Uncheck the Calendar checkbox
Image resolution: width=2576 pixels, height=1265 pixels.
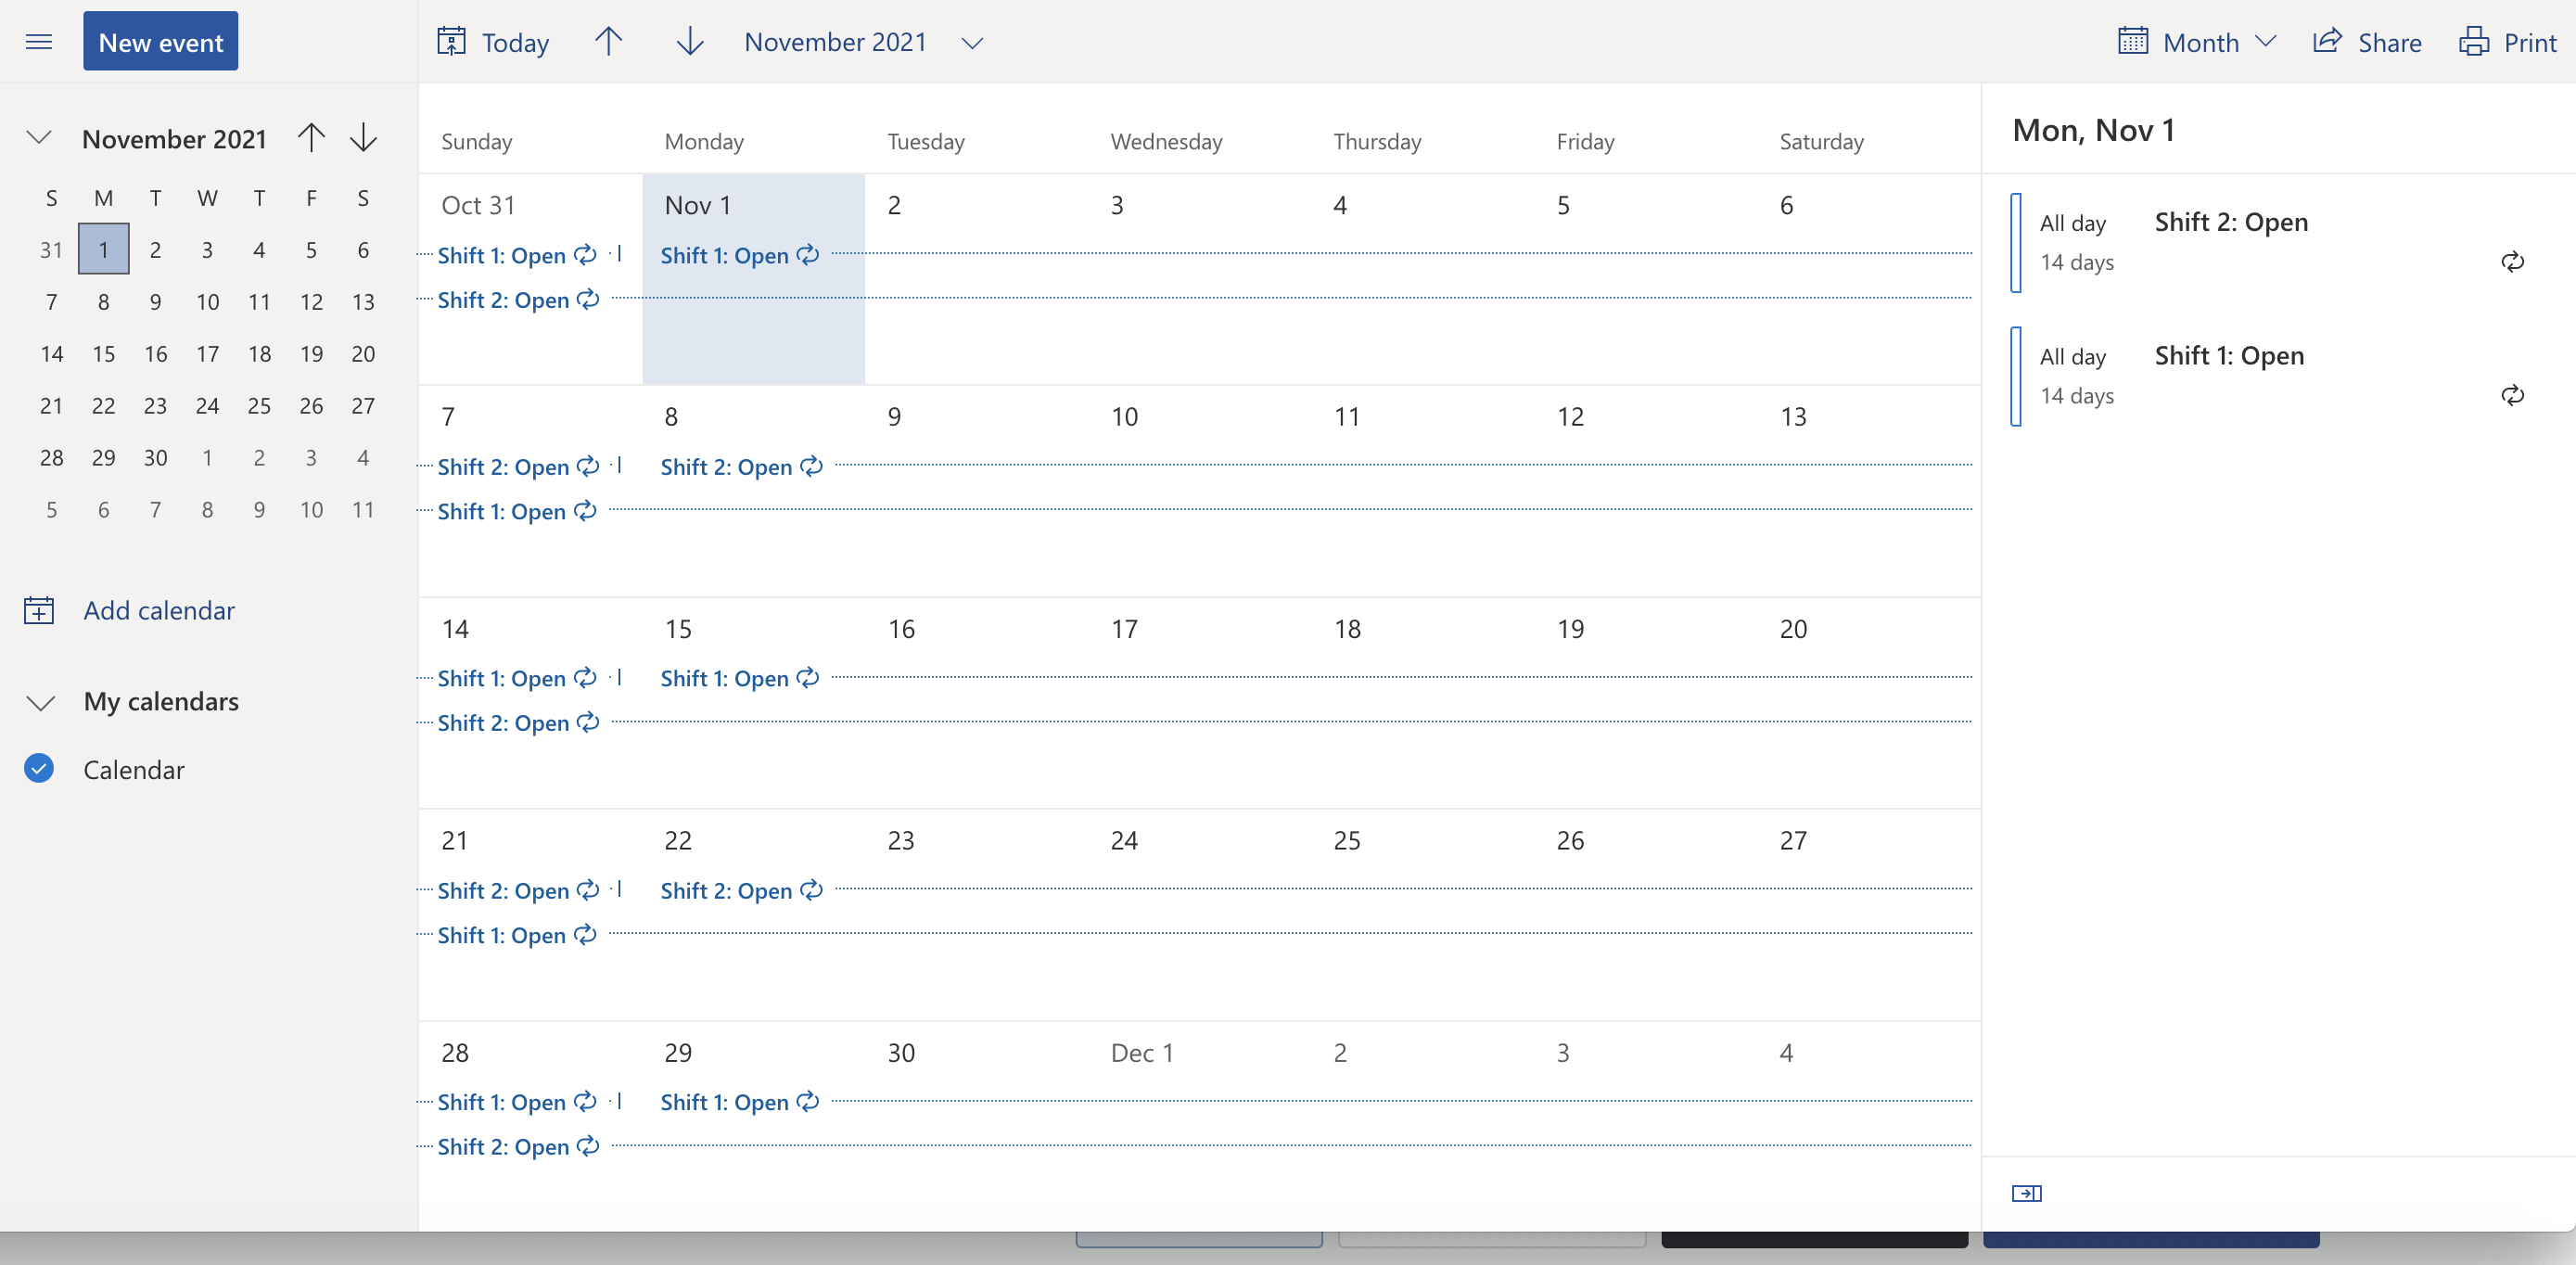coord(39,768)
